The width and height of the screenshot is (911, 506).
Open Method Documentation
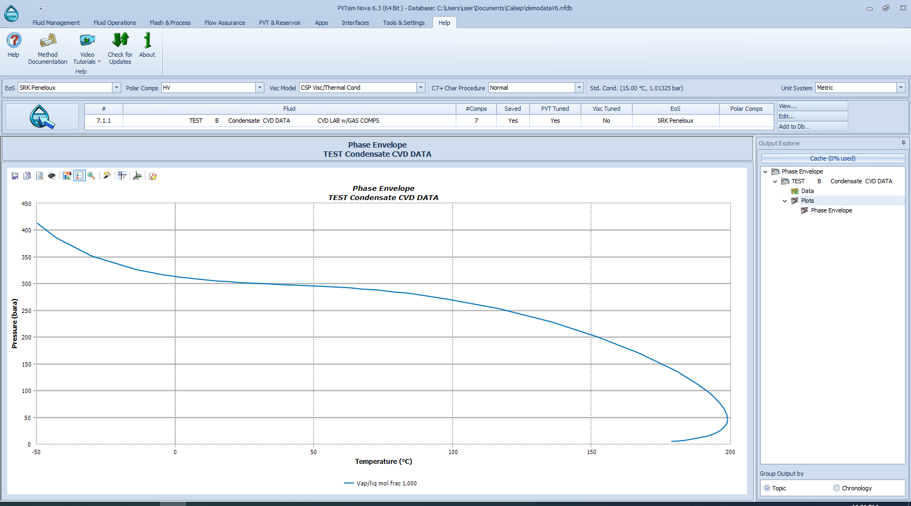(x=48, y=49)
